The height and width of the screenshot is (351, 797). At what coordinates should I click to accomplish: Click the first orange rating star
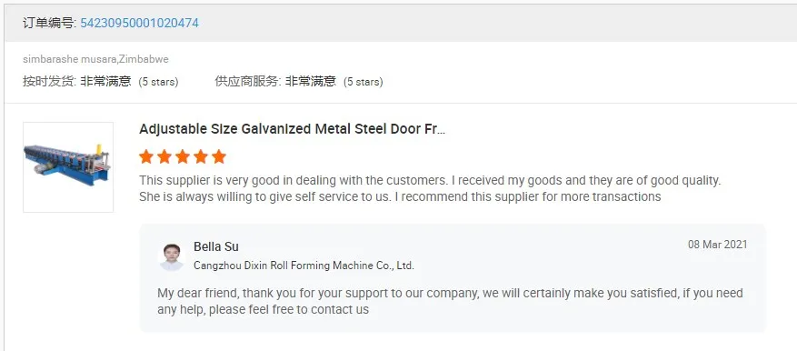tap(146, 156)
